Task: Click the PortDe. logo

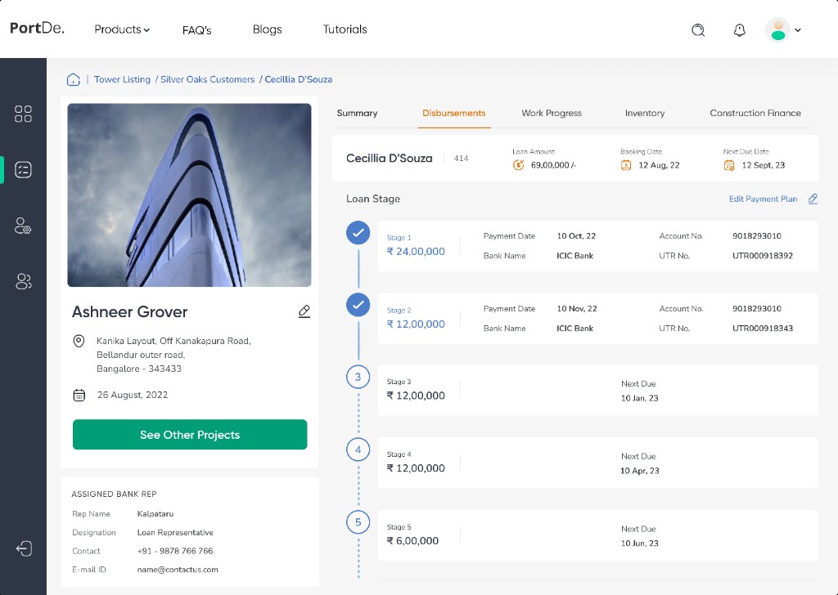Action: point(37,28)
